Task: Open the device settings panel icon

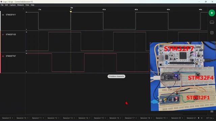Action: pyautogui.click(x=212, y=22)
